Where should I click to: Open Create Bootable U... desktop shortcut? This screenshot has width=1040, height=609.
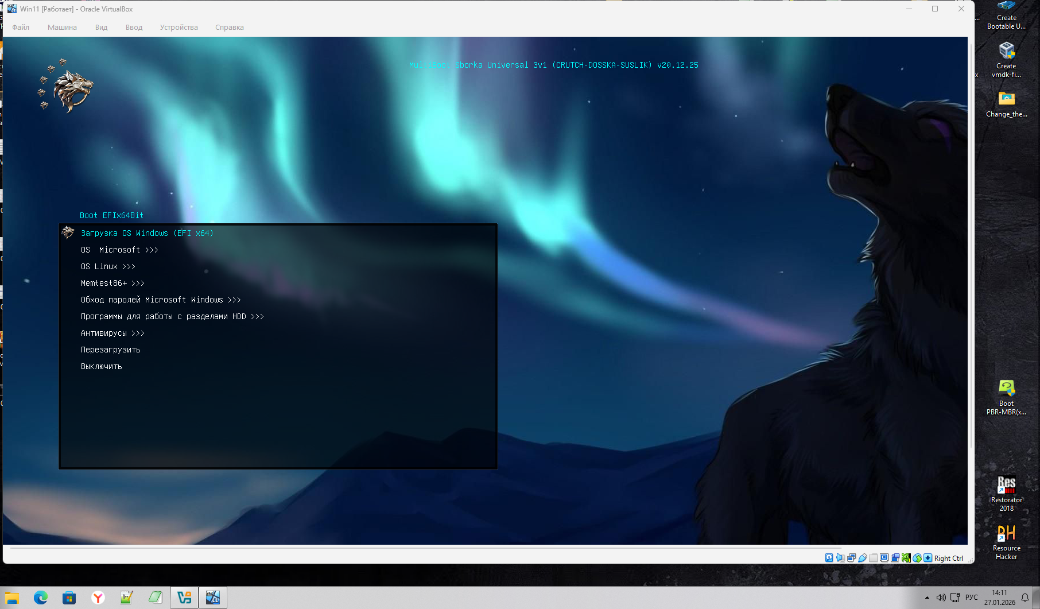[x=1006, y=15]
